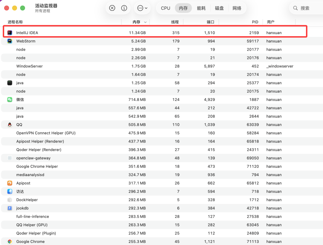Sort by 进程名称 column header
Screen dimensions: 323x245
click(x=15, y=22)
